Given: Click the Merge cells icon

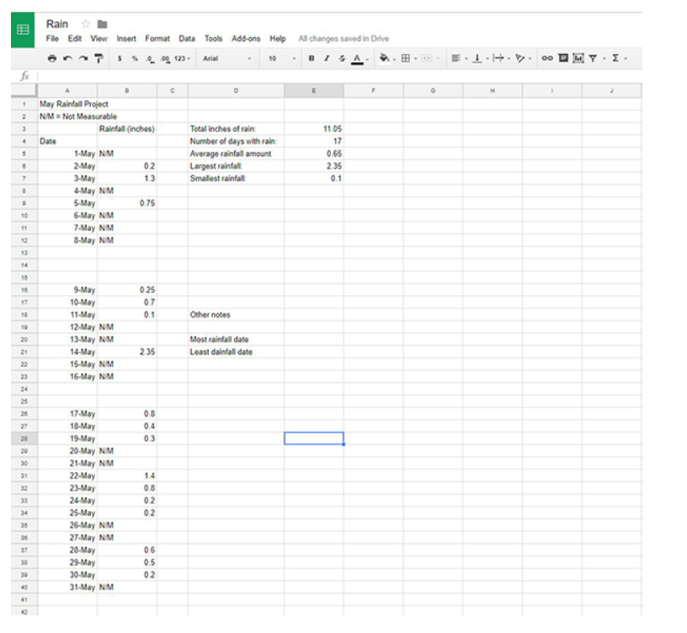Looking at the screenshot, I should click(426, 58).
